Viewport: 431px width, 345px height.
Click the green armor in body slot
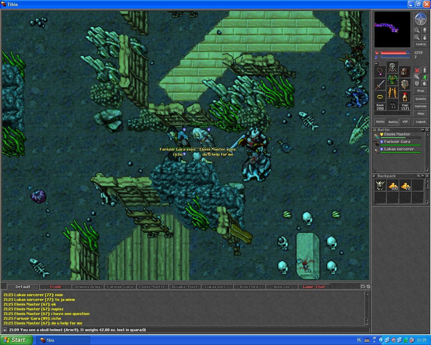(392, 80)
